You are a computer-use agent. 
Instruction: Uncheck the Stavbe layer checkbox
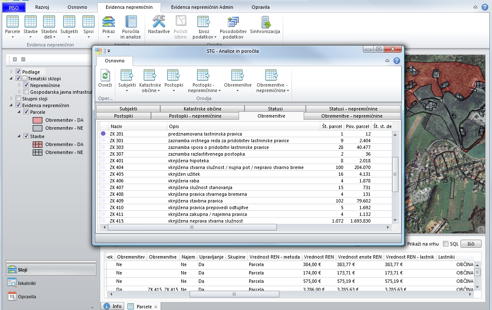(26, 136)
